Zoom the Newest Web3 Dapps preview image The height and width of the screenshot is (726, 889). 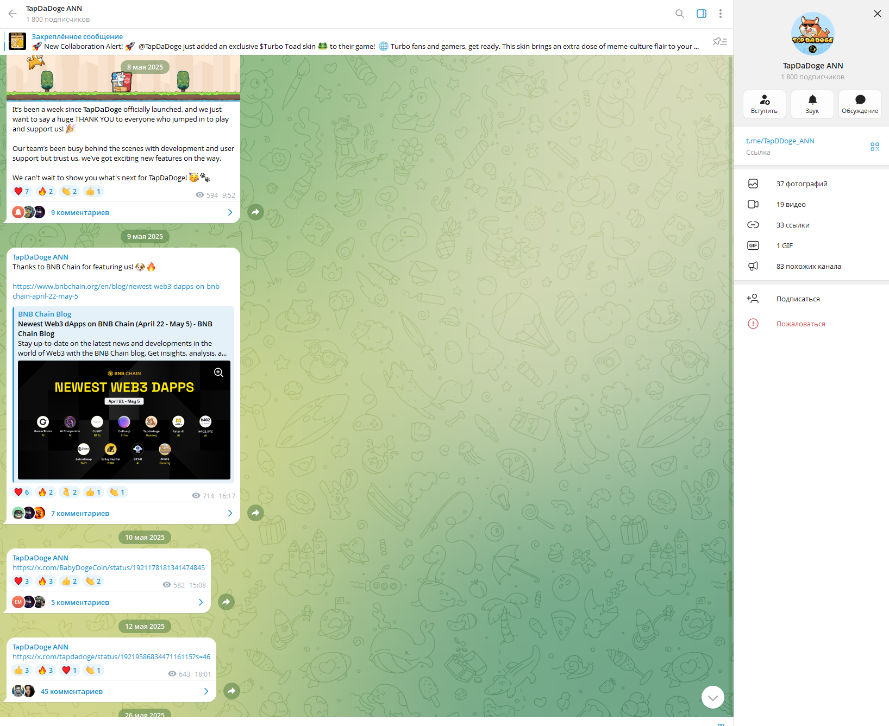[x=218, y=373]
